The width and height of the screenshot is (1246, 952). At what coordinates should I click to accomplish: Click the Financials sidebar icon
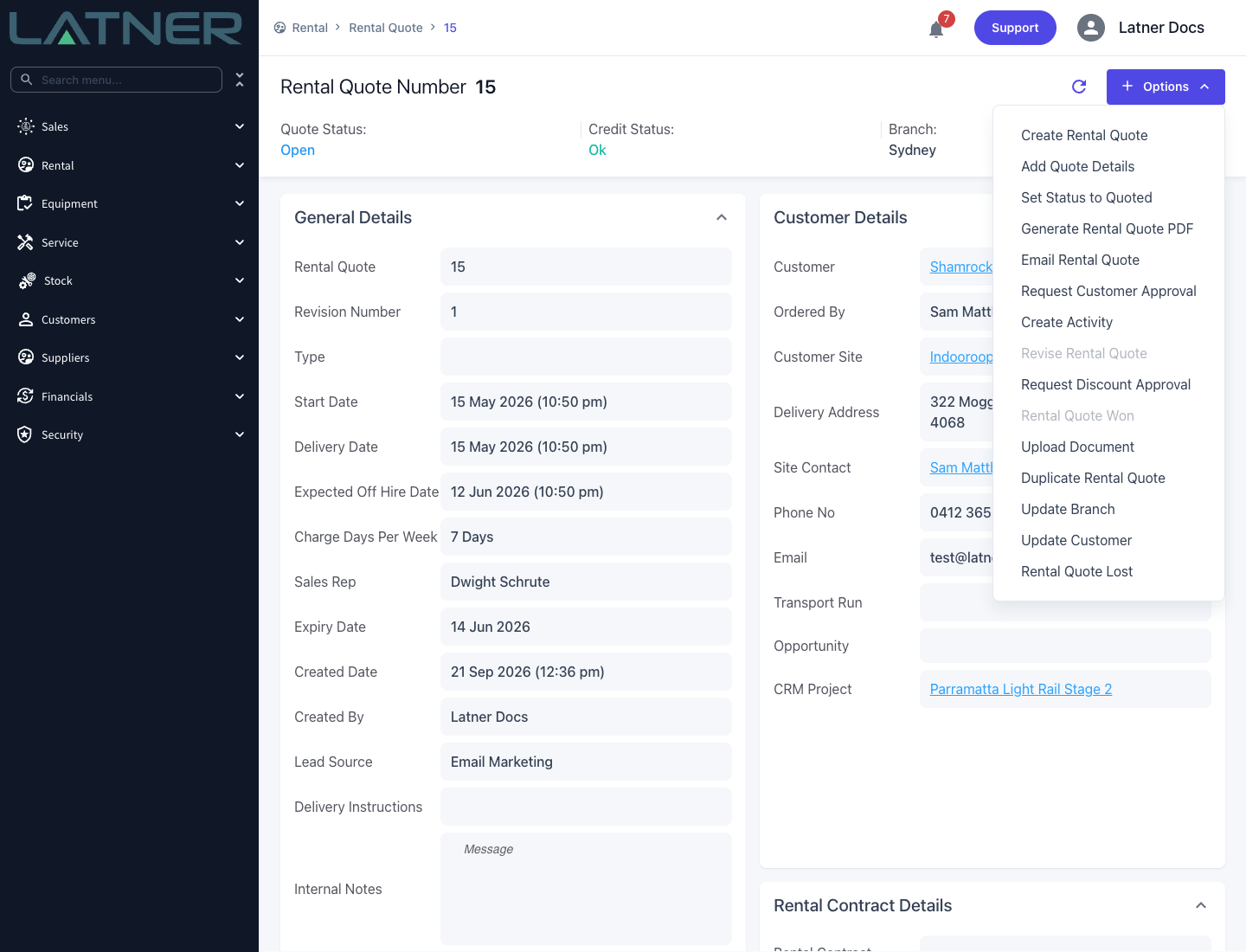(25, 396)
